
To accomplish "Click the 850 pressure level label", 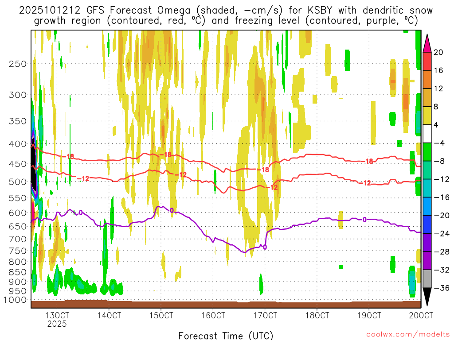I will click(18, 272).
